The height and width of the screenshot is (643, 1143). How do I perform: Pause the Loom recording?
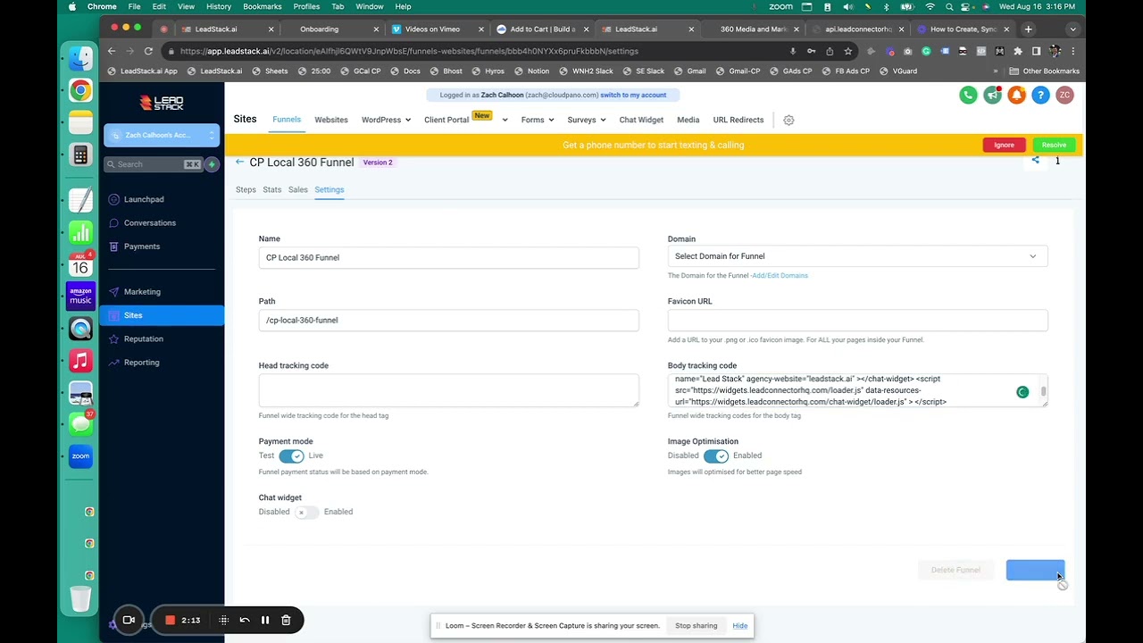pos(265,620)
